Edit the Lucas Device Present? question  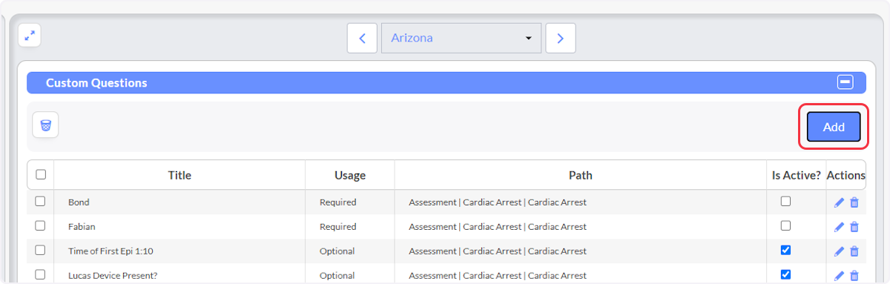pyautogui.click(x=839, y=276)
